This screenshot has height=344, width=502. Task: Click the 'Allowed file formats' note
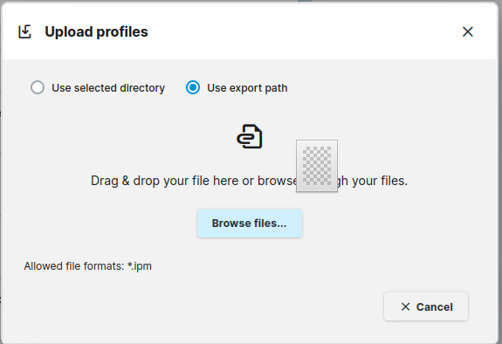87,266
